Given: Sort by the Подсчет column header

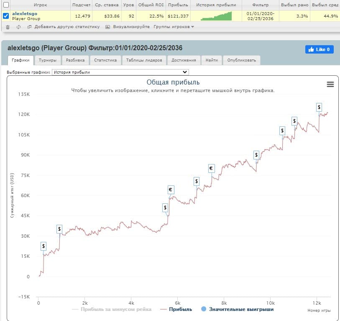Looking at the screenshot, I should pyautogui.click(x=82, y=5).
